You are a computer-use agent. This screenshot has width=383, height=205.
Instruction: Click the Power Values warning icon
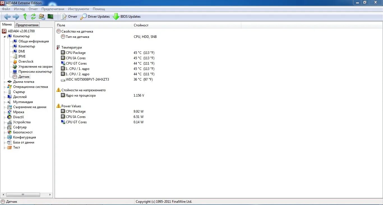pyautogui.click(x=58, y=106)
